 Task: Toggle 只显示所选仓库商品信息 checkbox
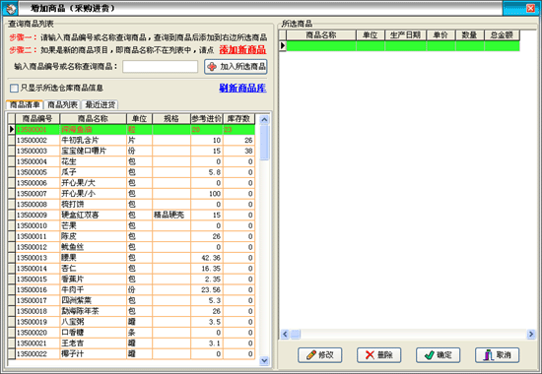point(14,88)
